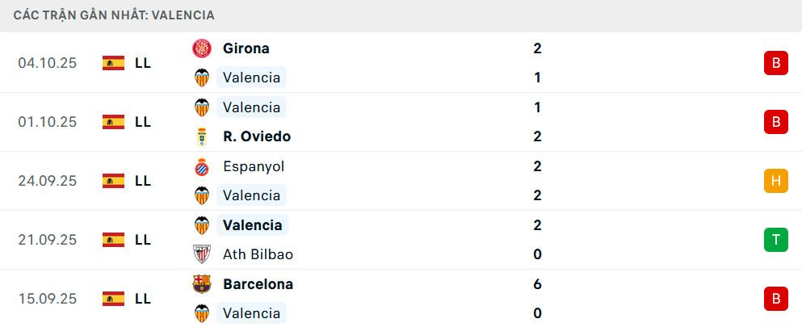Image resolution: width=802 pixels, height=327 pixels.
Task: Click LL league label on 24.09.25 row
Action: click(x=143, y=181)
